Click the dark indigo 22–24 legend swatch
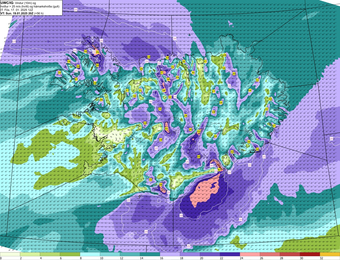The height and width of the screenshot is (260, 340). click(230, 254)
